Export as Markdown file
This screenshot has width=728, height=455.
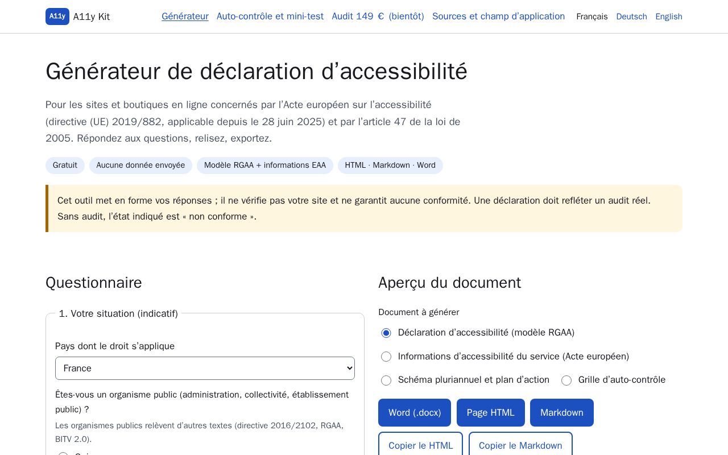point(562,412)
